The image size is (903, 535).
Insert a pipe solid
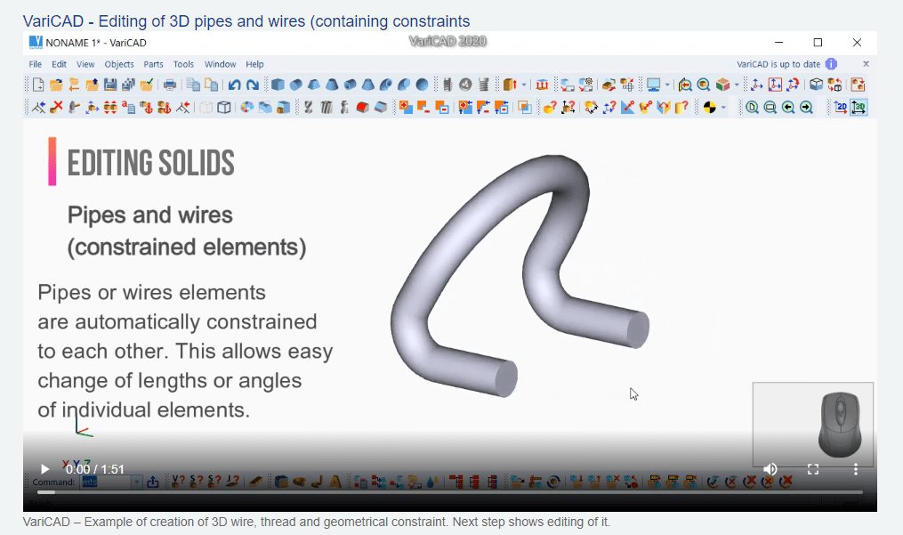click(x=351, y=85)
